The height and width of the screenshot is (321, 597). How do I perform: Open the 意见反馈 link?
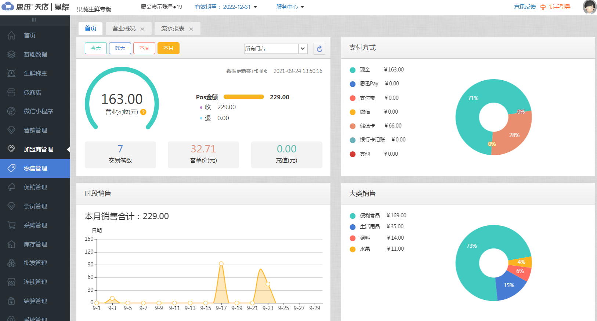[x=525, y=7]
